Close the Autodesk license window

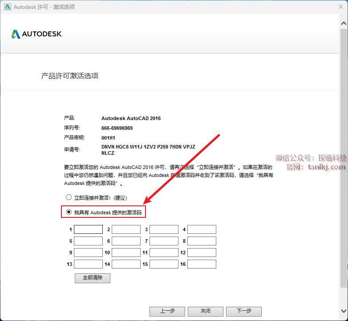341,7
